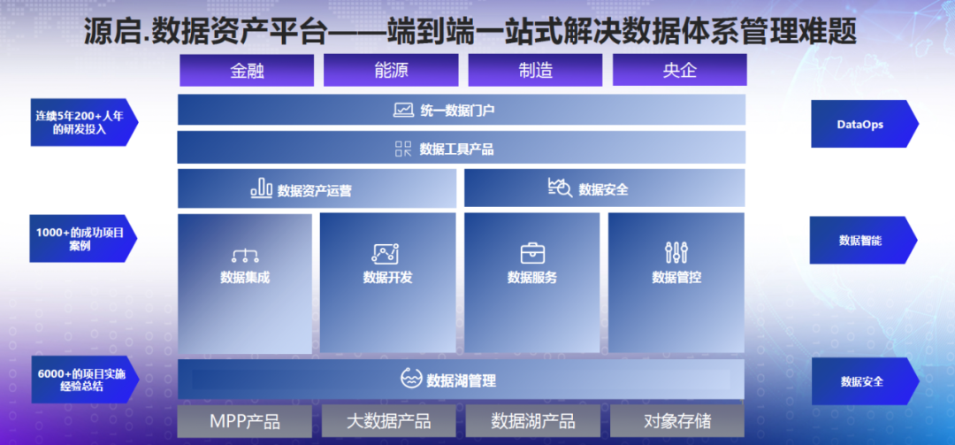Click the monitor icon beside 统一数据门户

403,111
